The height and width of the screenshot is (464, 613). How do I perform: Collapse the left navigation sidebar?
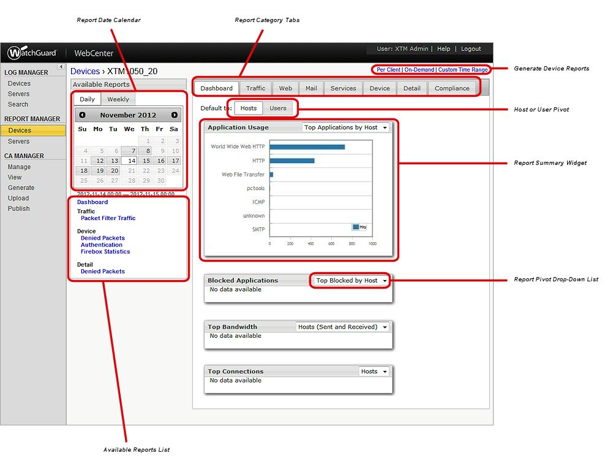[61, 66]
